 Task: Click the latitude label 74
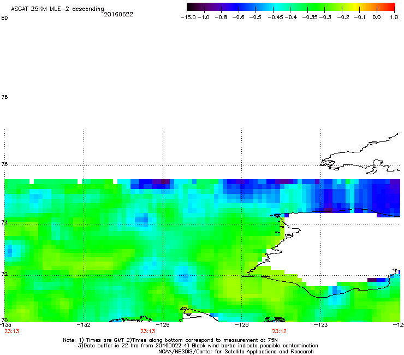(x=4, y=222)
